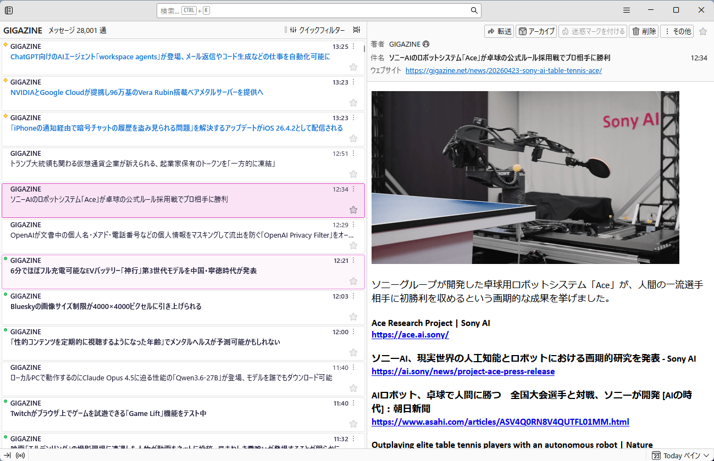Star the Sony AI Ace message in list
Image resolution: width=714 pixels, height=461 pixels.
pos(353,210)
